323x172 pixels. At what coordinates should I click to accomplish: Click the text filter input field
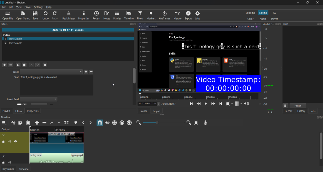tap(56, 85)
